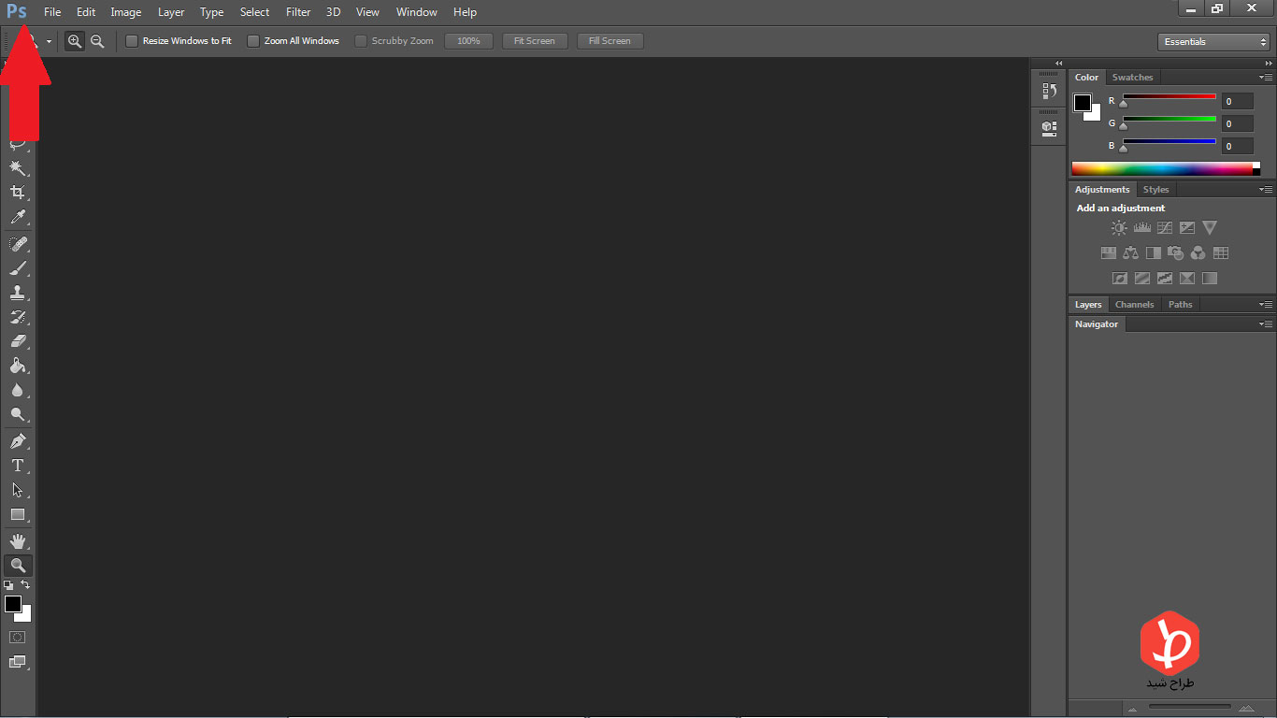Add a Curves adjustment
Screen dimensions: 1277x718
[x=1165, y=227]
